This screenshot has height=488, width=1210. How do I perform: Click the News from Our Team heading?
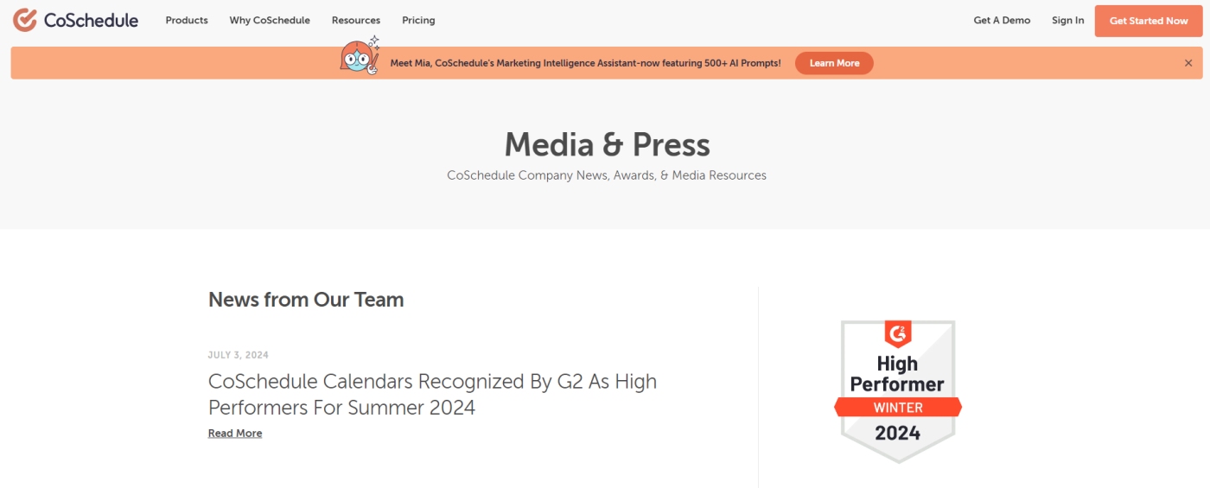tap(306, 300)
